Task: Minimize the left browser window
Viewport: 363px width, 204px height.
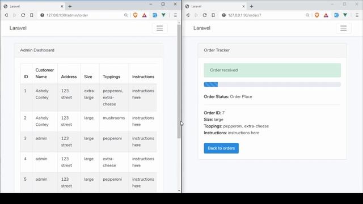Action: click(x=151, y=4)
